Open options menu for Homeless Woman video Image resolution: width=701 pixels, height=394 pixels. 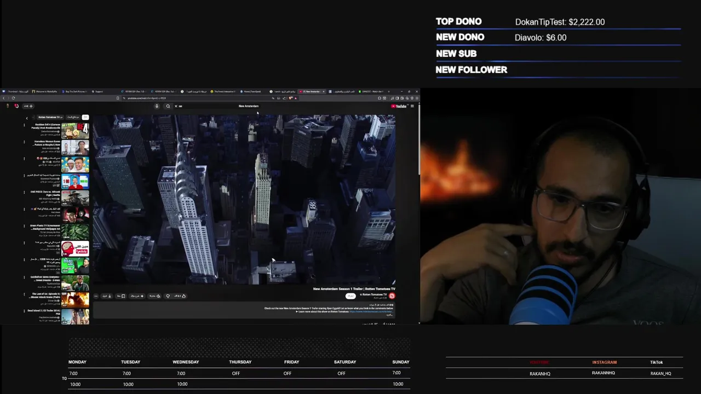(24, 142)
